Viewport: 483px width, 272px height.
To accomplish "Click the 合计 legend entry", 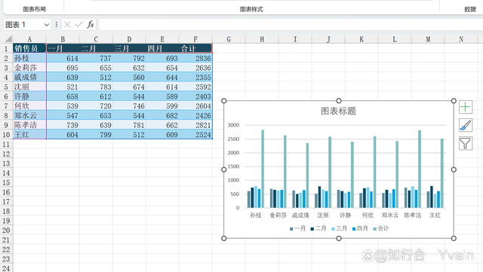I will 381,228.
